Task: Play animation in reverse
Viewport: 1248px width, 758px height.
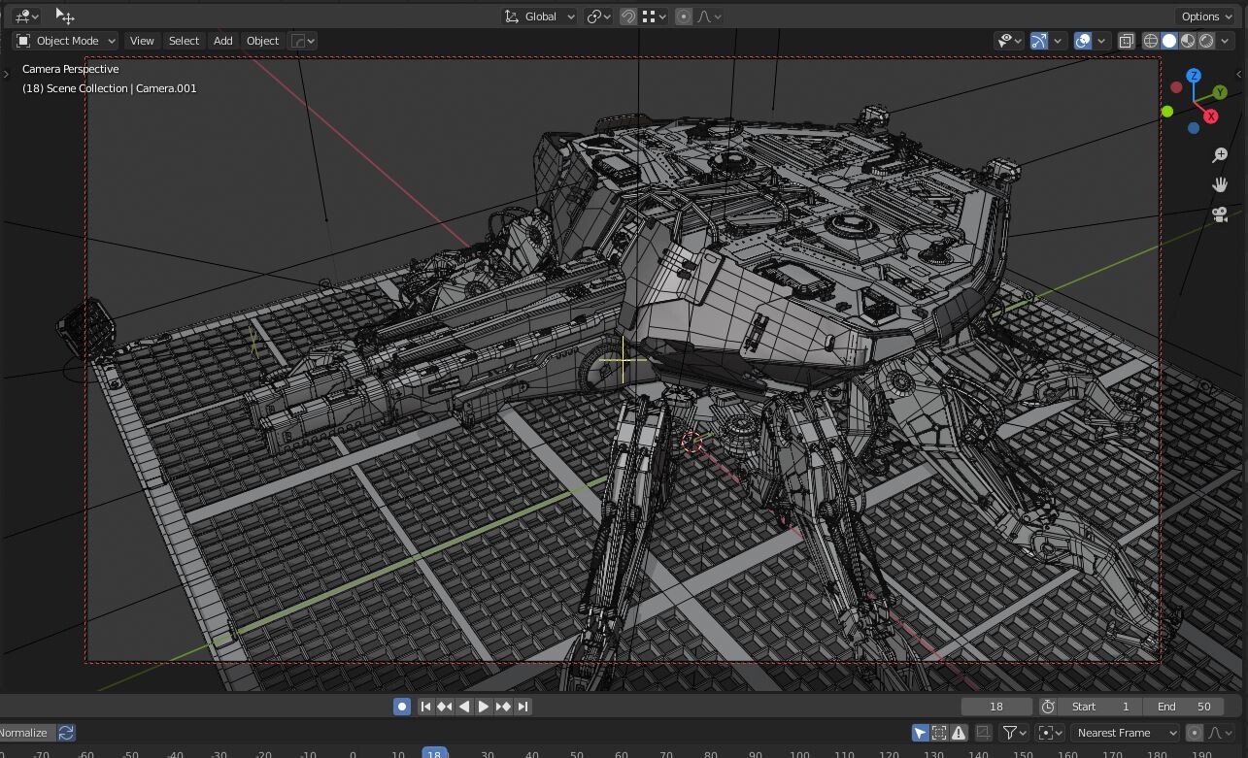Action: tap(464, 707)
